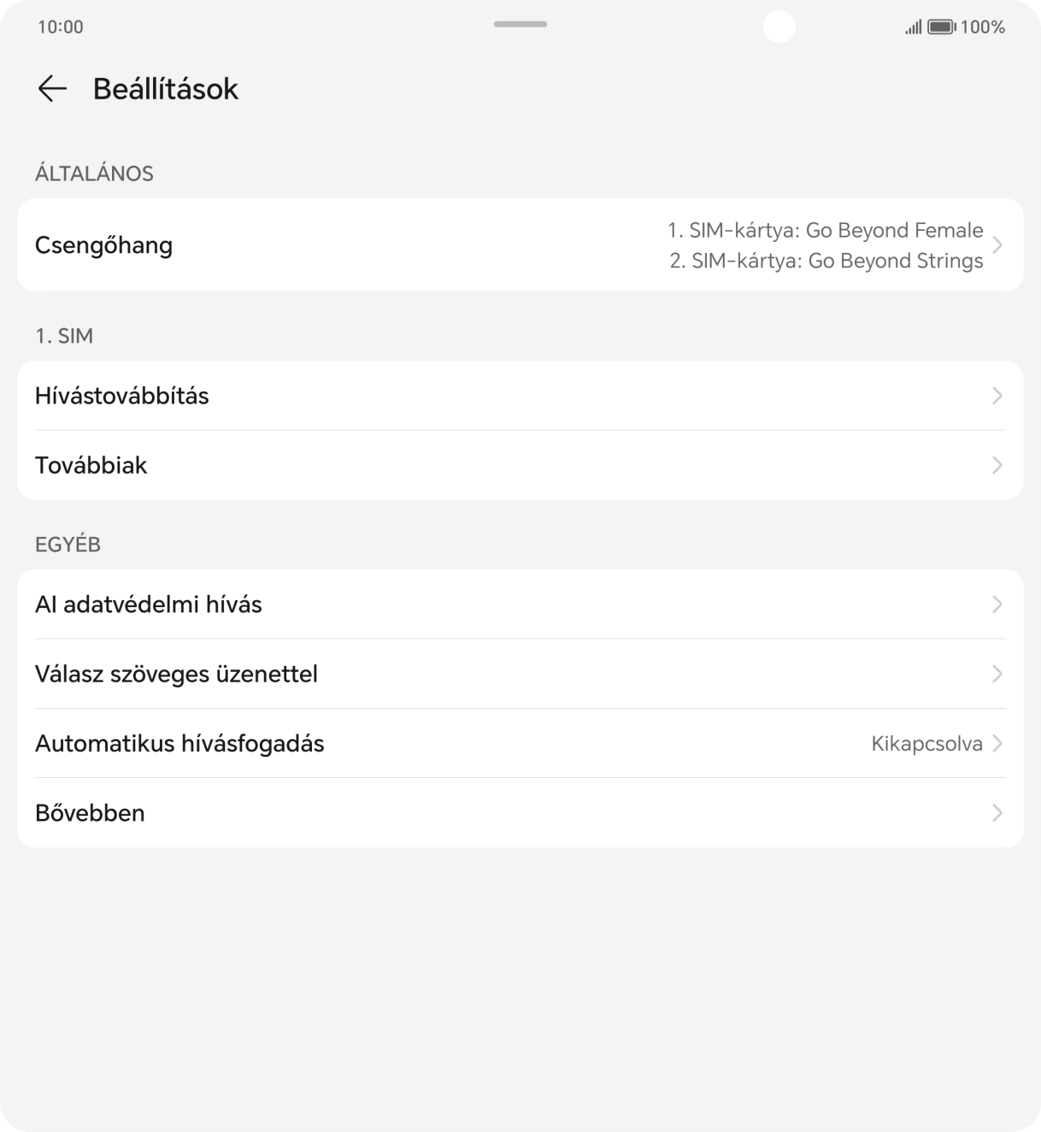The width and height of the screenshot is (1041, 1132).
Task: Tap the back arrow icon
Action: 52,89
